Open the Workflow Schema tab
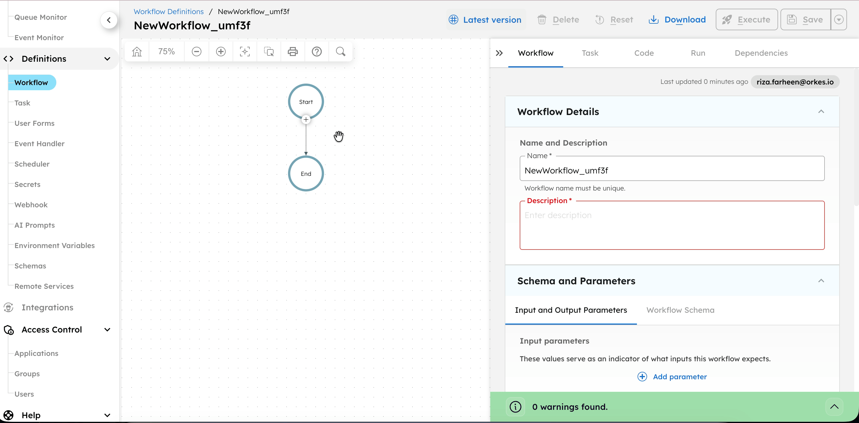This screenshot has height=423, width=859. coord(680,310)
